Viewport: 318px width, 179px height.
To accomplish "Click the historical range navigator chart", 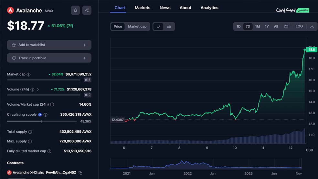I will point(206,163).
